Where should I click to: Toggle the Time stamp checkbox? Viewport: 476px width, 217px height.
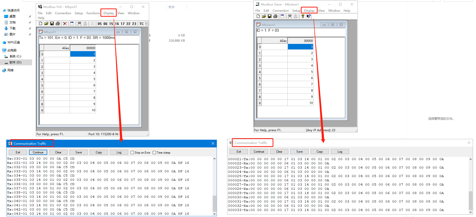click(x=154, y=153)
